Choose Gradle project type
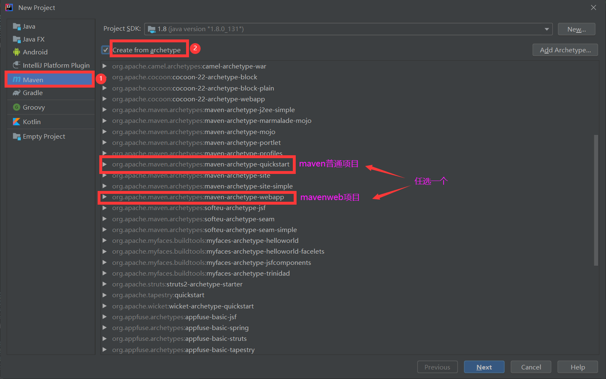The image size is (606, 379). point(51,93)
